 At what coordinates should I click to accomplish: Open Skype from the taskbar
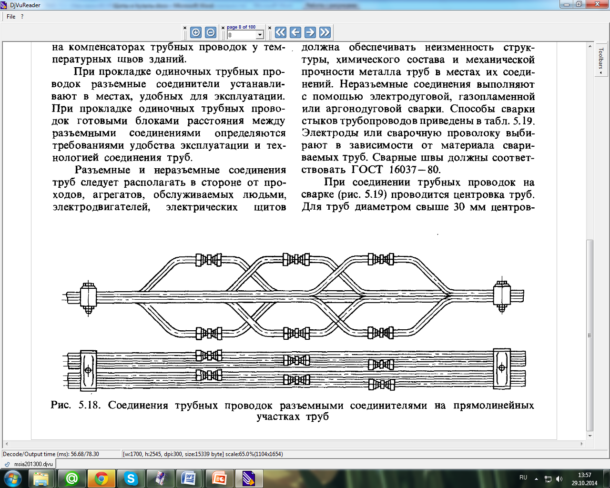131,478
